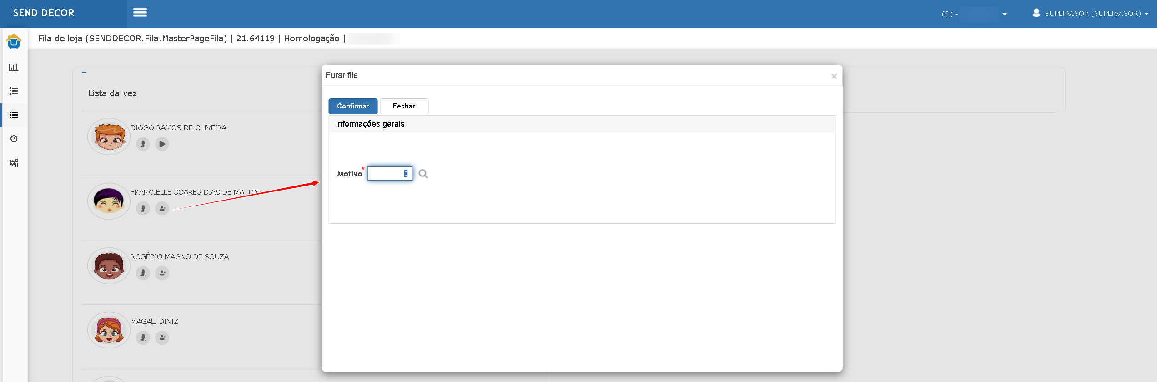This screenshot has height=382, width=1157.
Task: Open the gears settings sidebar icon
Action: (14, 162)
